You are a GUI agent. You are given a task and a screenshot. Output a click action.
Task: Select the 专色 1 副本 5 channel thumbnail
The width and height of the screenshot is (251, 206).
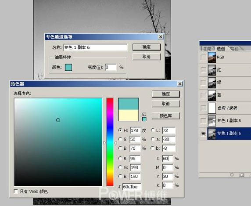click(x=212, y=121)
